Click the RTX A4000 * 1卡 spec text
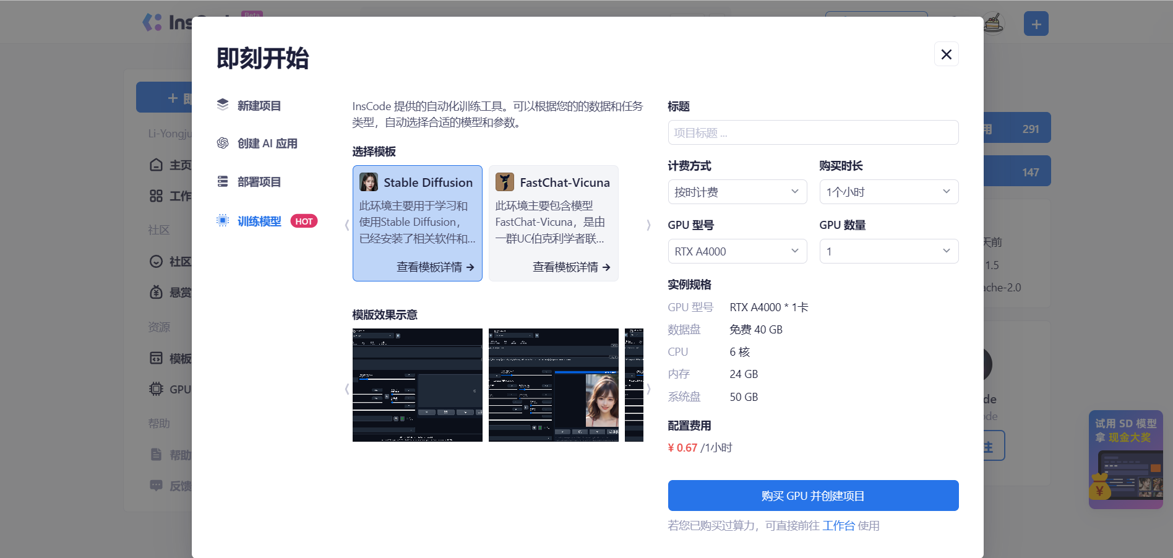 pos(769,307)
